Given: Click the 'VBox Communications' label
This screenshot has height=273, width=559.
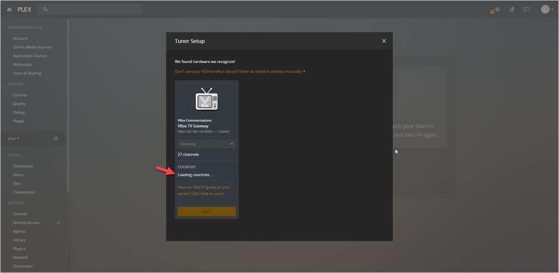Looking at the screenshot, I should pyautogui.click(x=195, y=120).
